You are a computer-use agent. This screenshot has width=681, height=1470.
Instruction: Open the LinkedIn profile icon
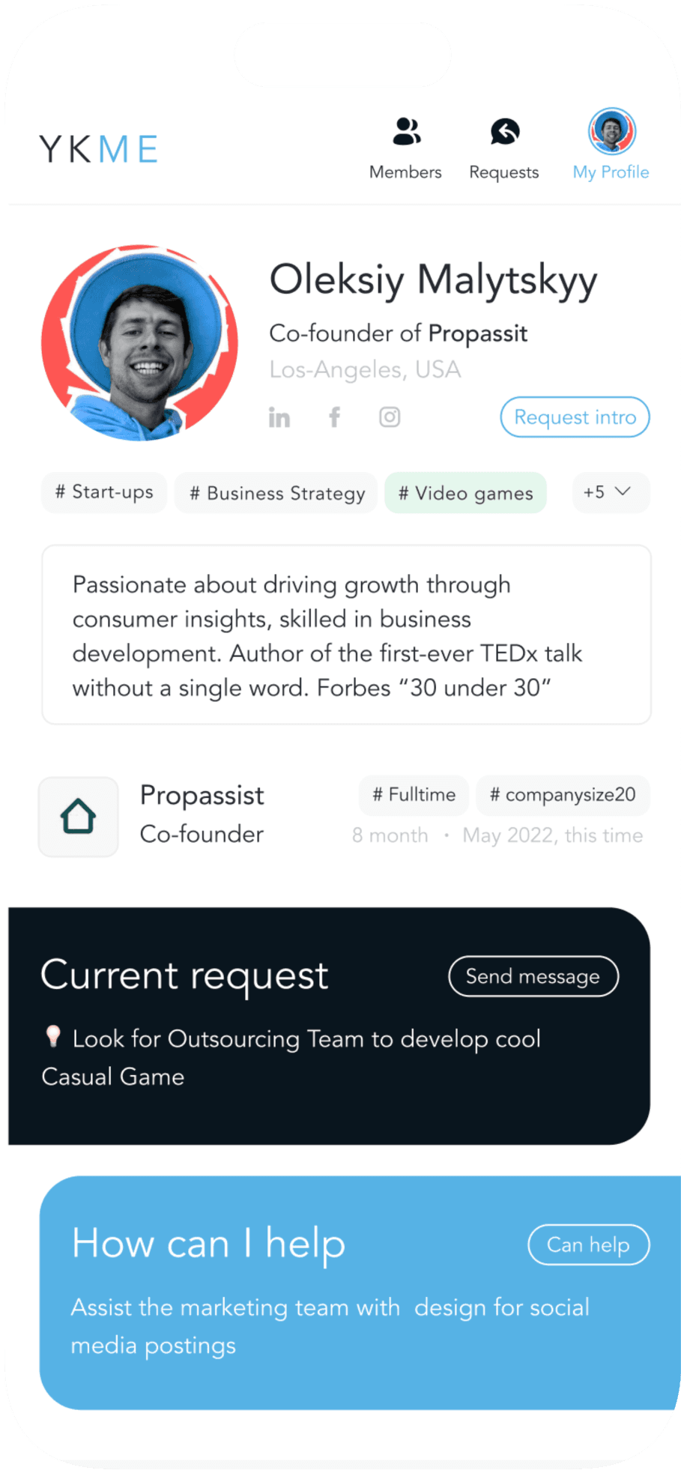pos(279,417)
